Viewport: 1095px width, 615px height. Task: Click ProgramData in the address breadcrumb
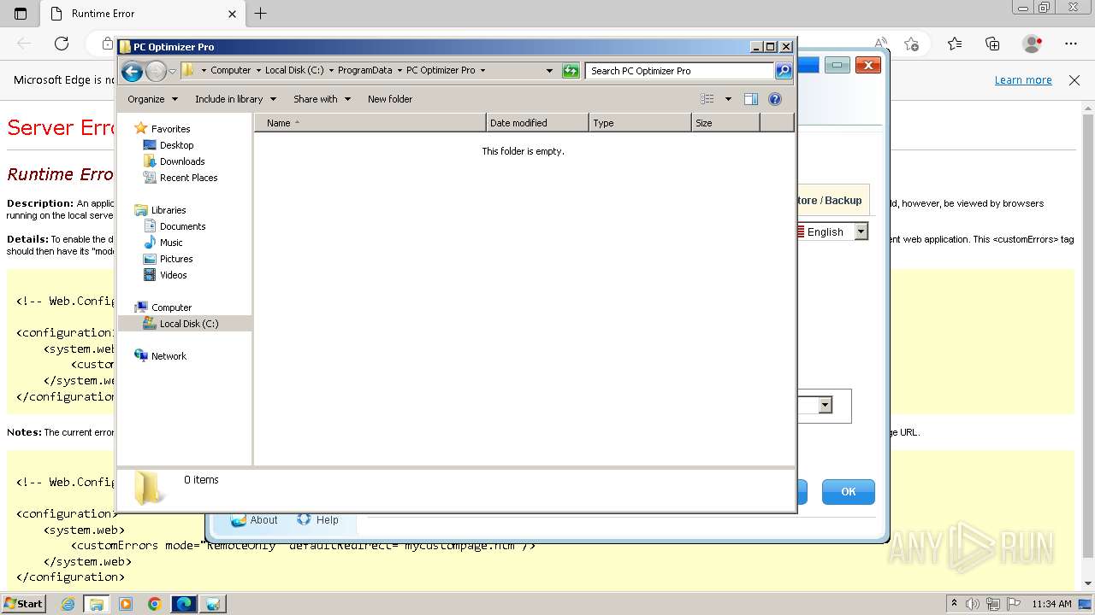pyautogui.click(x=364, y=71)
